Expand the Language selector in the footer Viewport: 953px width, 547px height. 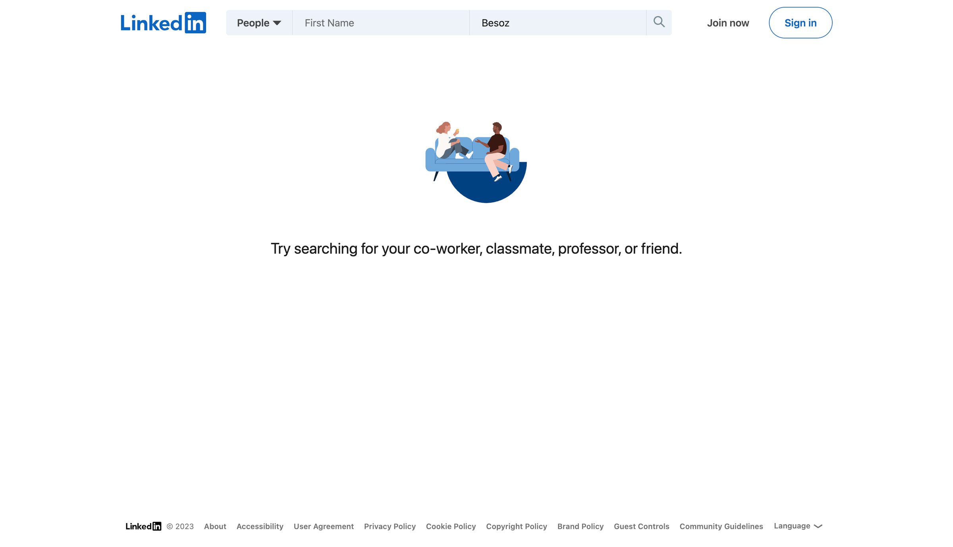pos(798,526)
